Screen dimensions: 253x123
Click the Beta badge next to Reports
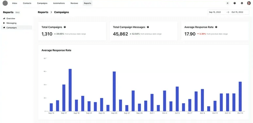[17, 12]
